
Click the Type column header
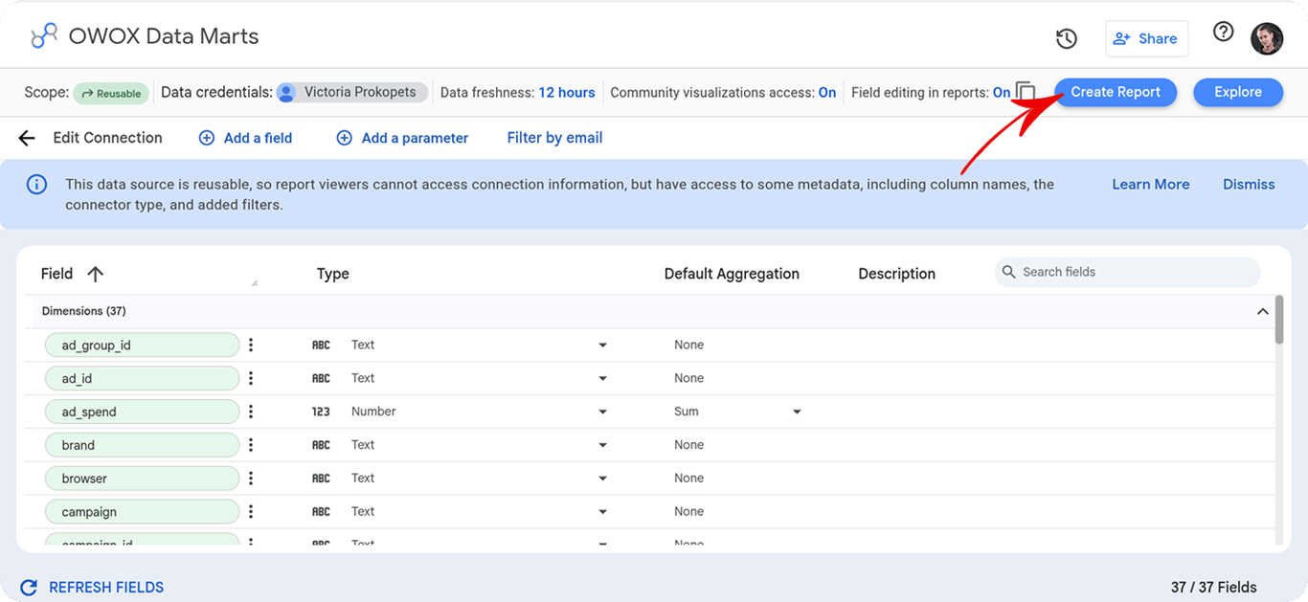click(332, 274)
